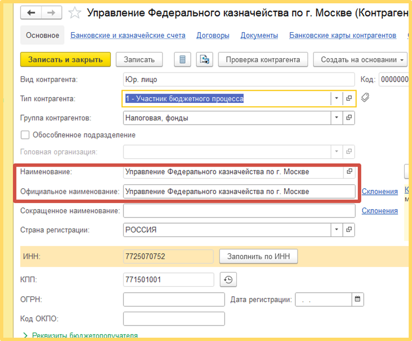Toggle the Обособленное подразделение checkbox

[25, 135]
